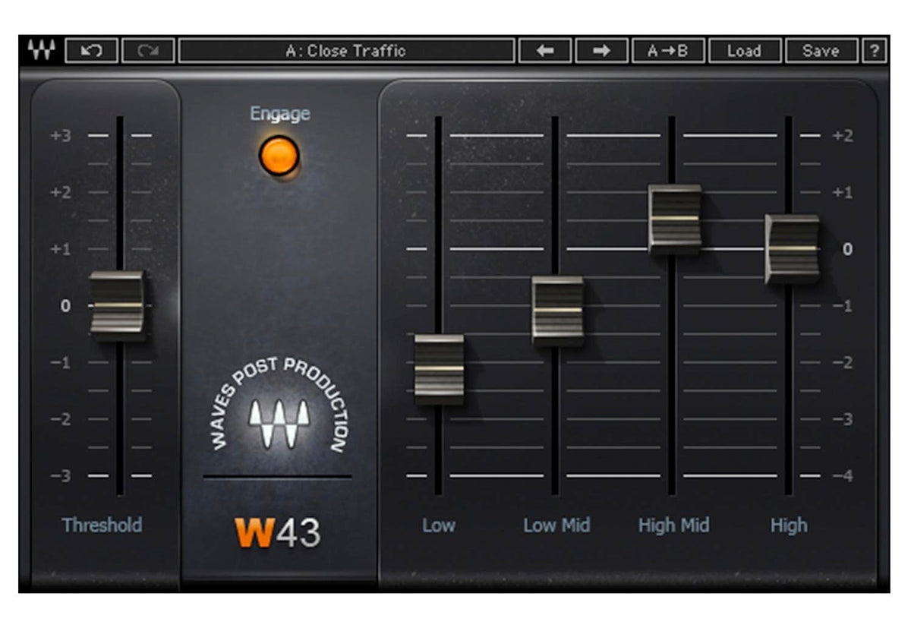
Task: Click the High Mid band fader handle
Action: tap(675, 219)
